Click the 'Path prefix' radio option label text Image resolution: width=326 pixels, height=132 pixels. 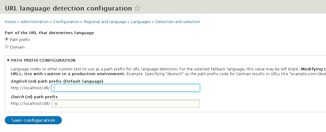(20, 40)
